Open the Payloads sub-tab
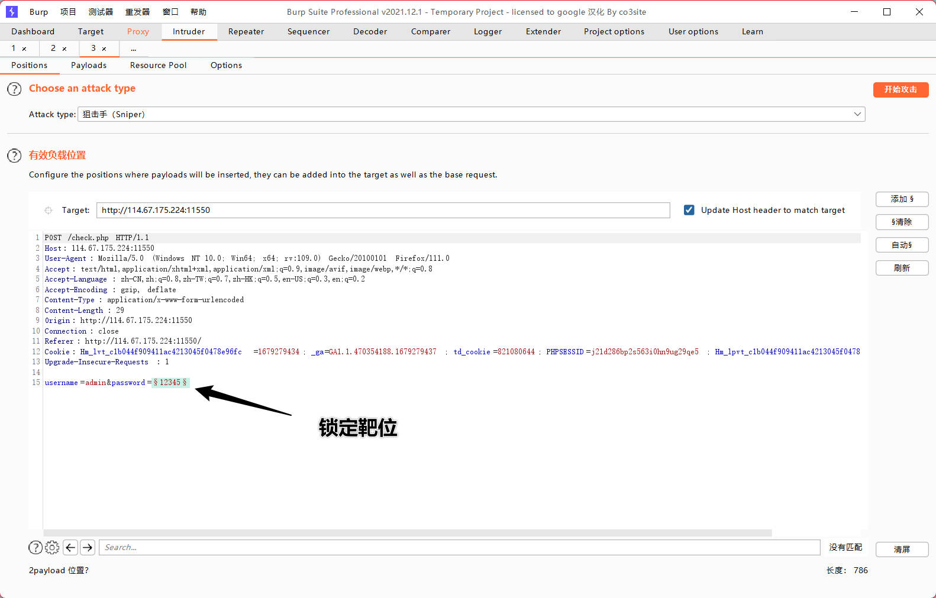The height and width of the screenshot is (598, 936). (x=89, y=65)
